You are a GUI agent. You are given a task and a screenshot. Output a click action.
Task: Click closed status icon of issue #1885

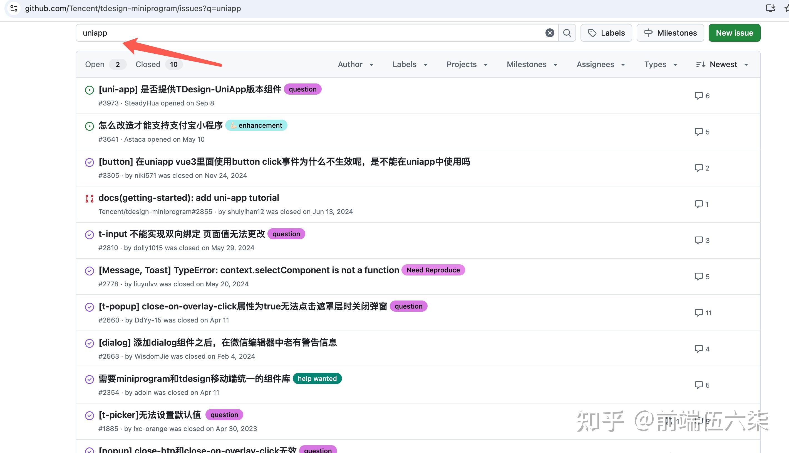90,416
